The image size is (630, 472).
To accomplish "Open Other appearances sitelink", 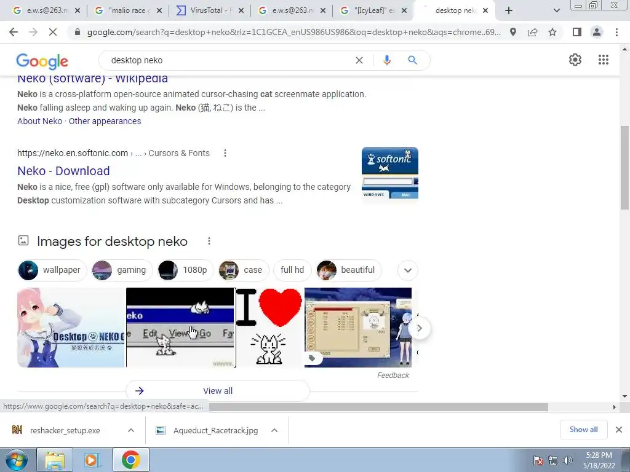I will tap(105, 121).
